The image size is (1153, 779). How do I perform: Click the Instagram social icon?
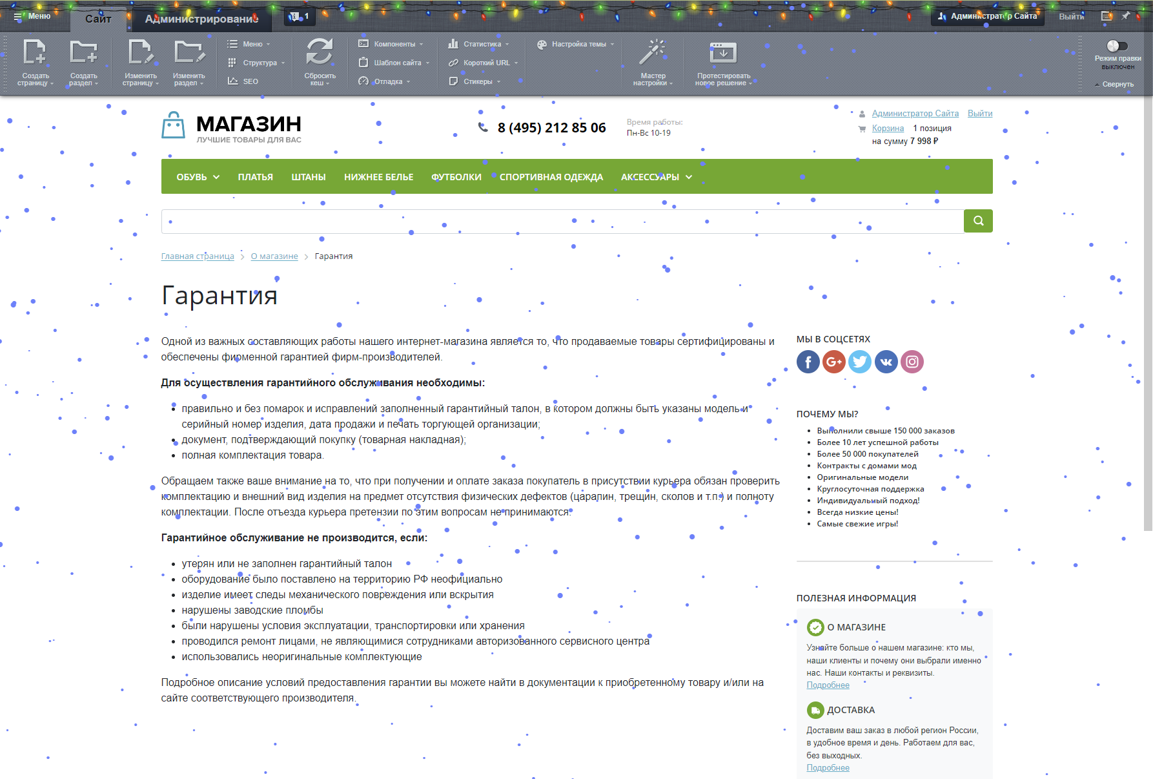point(912,362)
